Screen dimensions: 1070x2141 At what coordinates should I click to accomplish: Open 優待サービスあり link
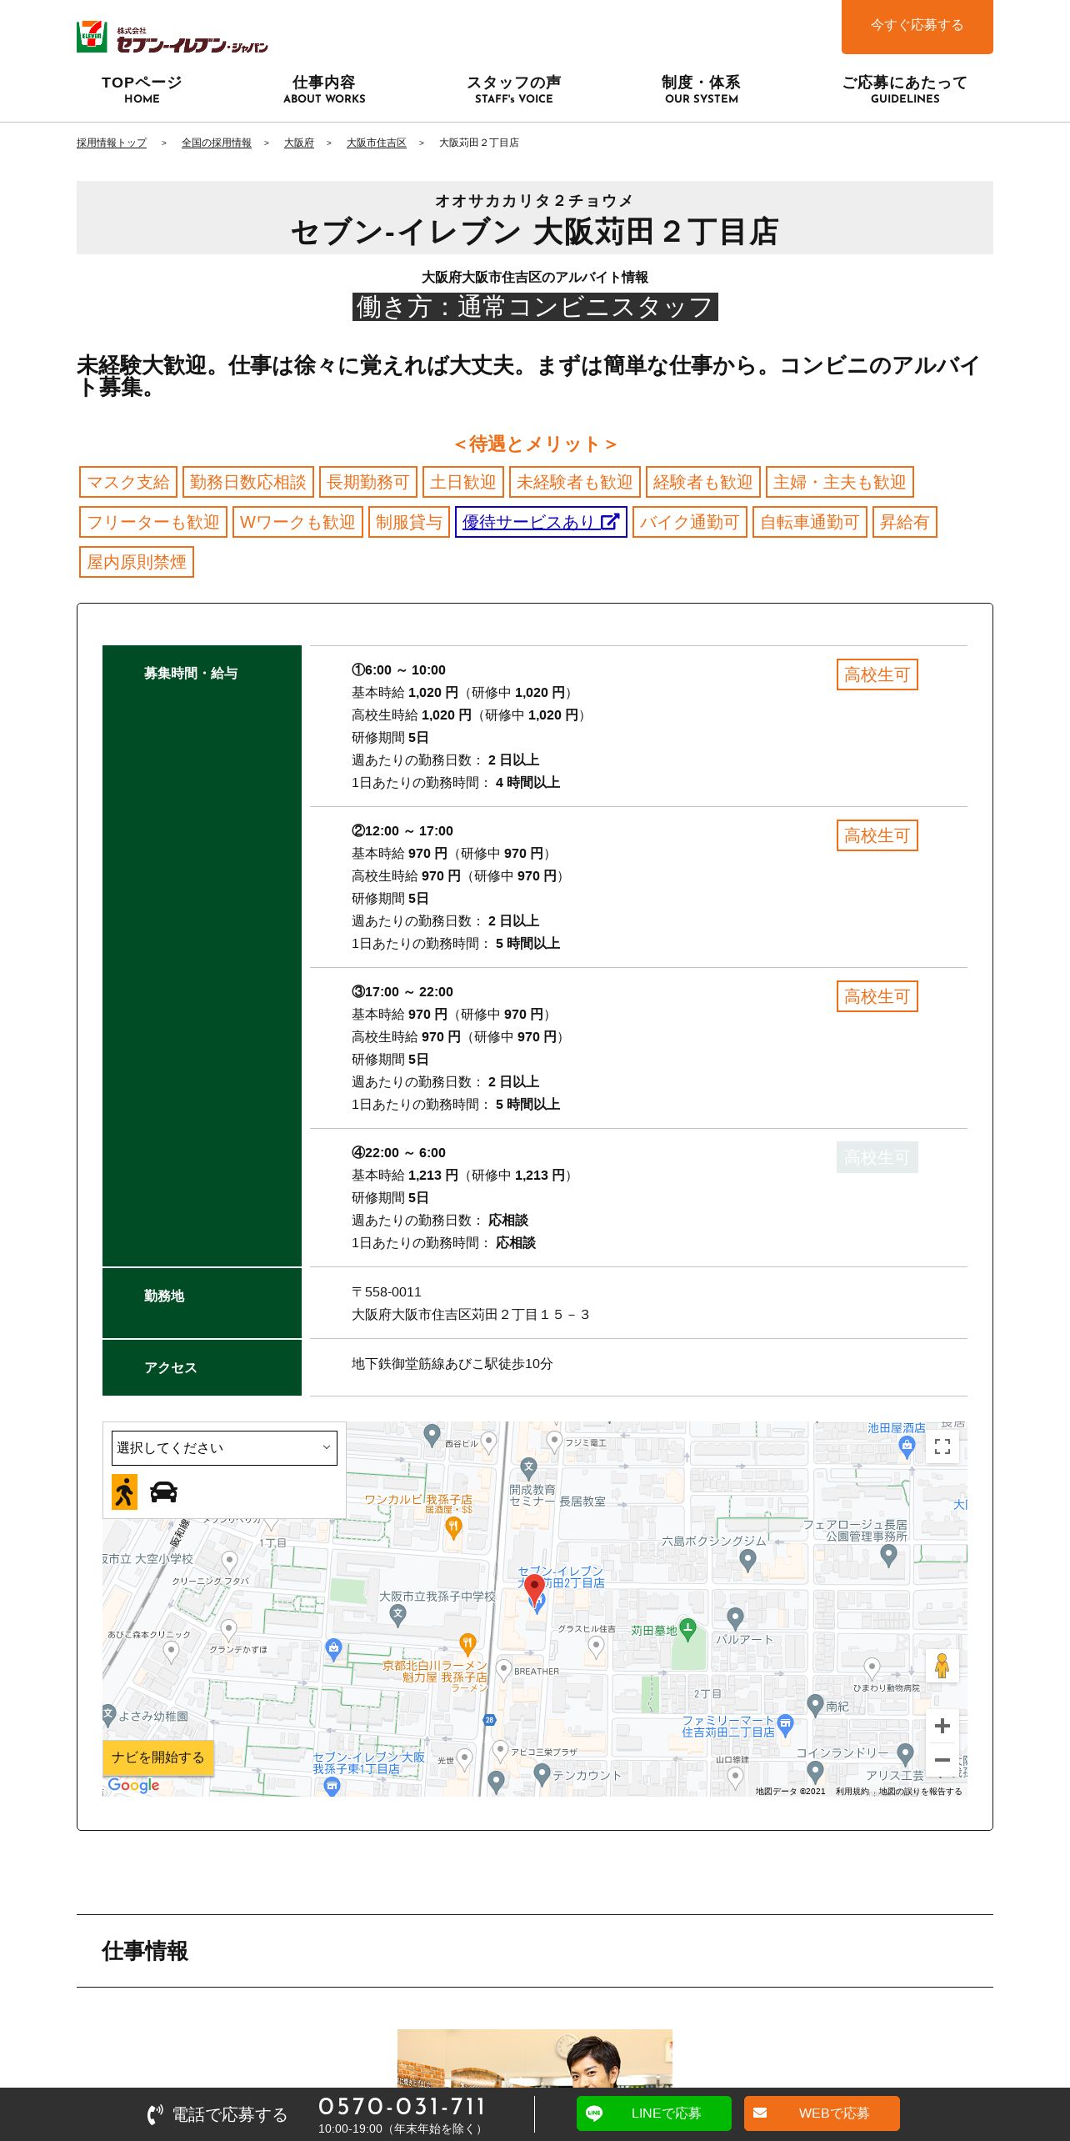[x=541, y=522]
